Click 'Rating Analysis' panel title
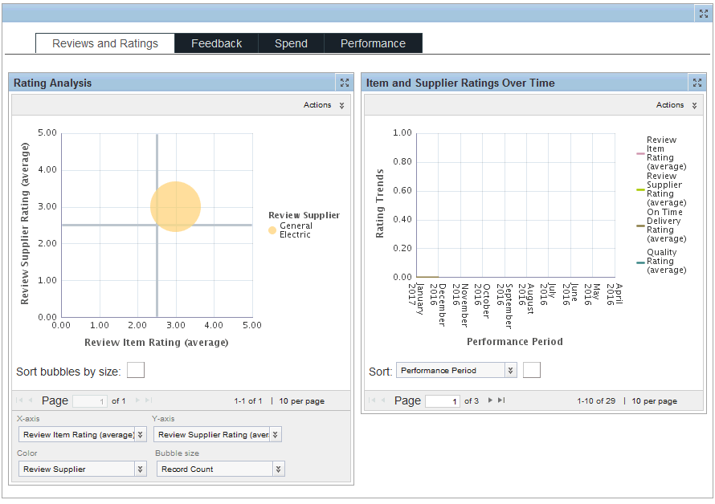 point(52,83)
